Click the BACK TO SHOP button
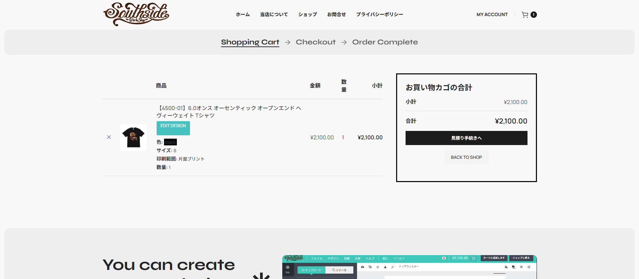Screen dimensions: 639x279 466,157
